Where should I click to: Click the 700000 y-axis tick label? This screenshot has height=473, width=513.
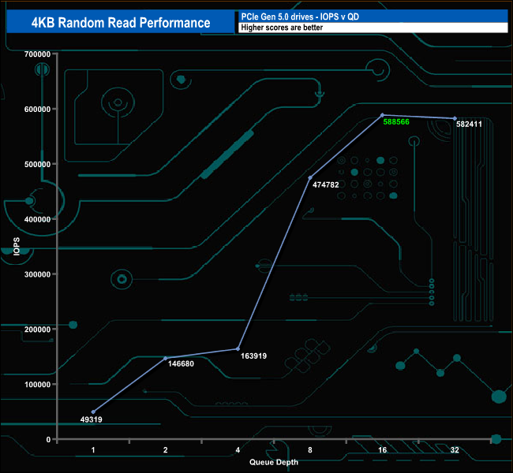point(38,54)
